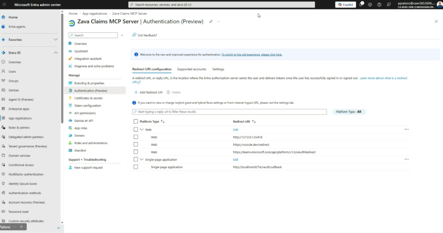Viewport: 443px width, 233px height.
Task: Click Edit link for Single-page application
Action: 235,159
